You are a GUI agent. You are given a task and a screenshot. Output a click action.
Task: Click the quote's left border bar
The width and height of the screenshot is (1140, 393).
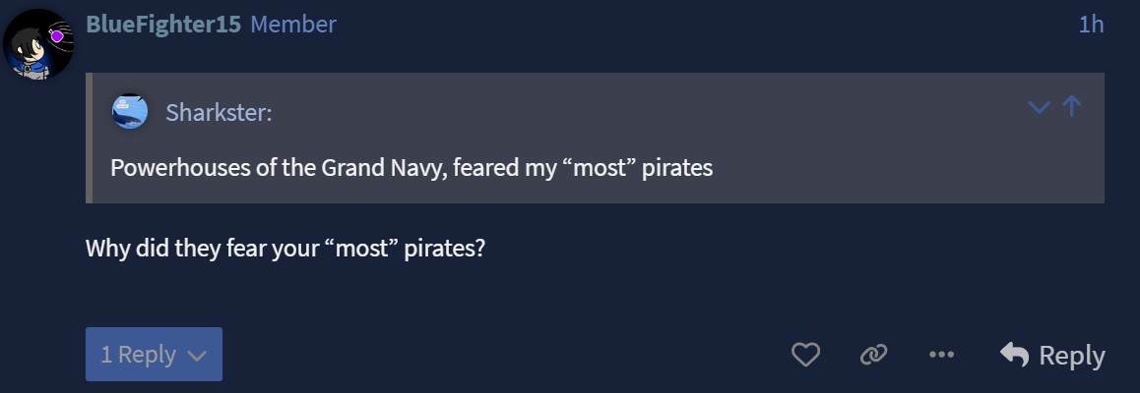click(90, 138)
